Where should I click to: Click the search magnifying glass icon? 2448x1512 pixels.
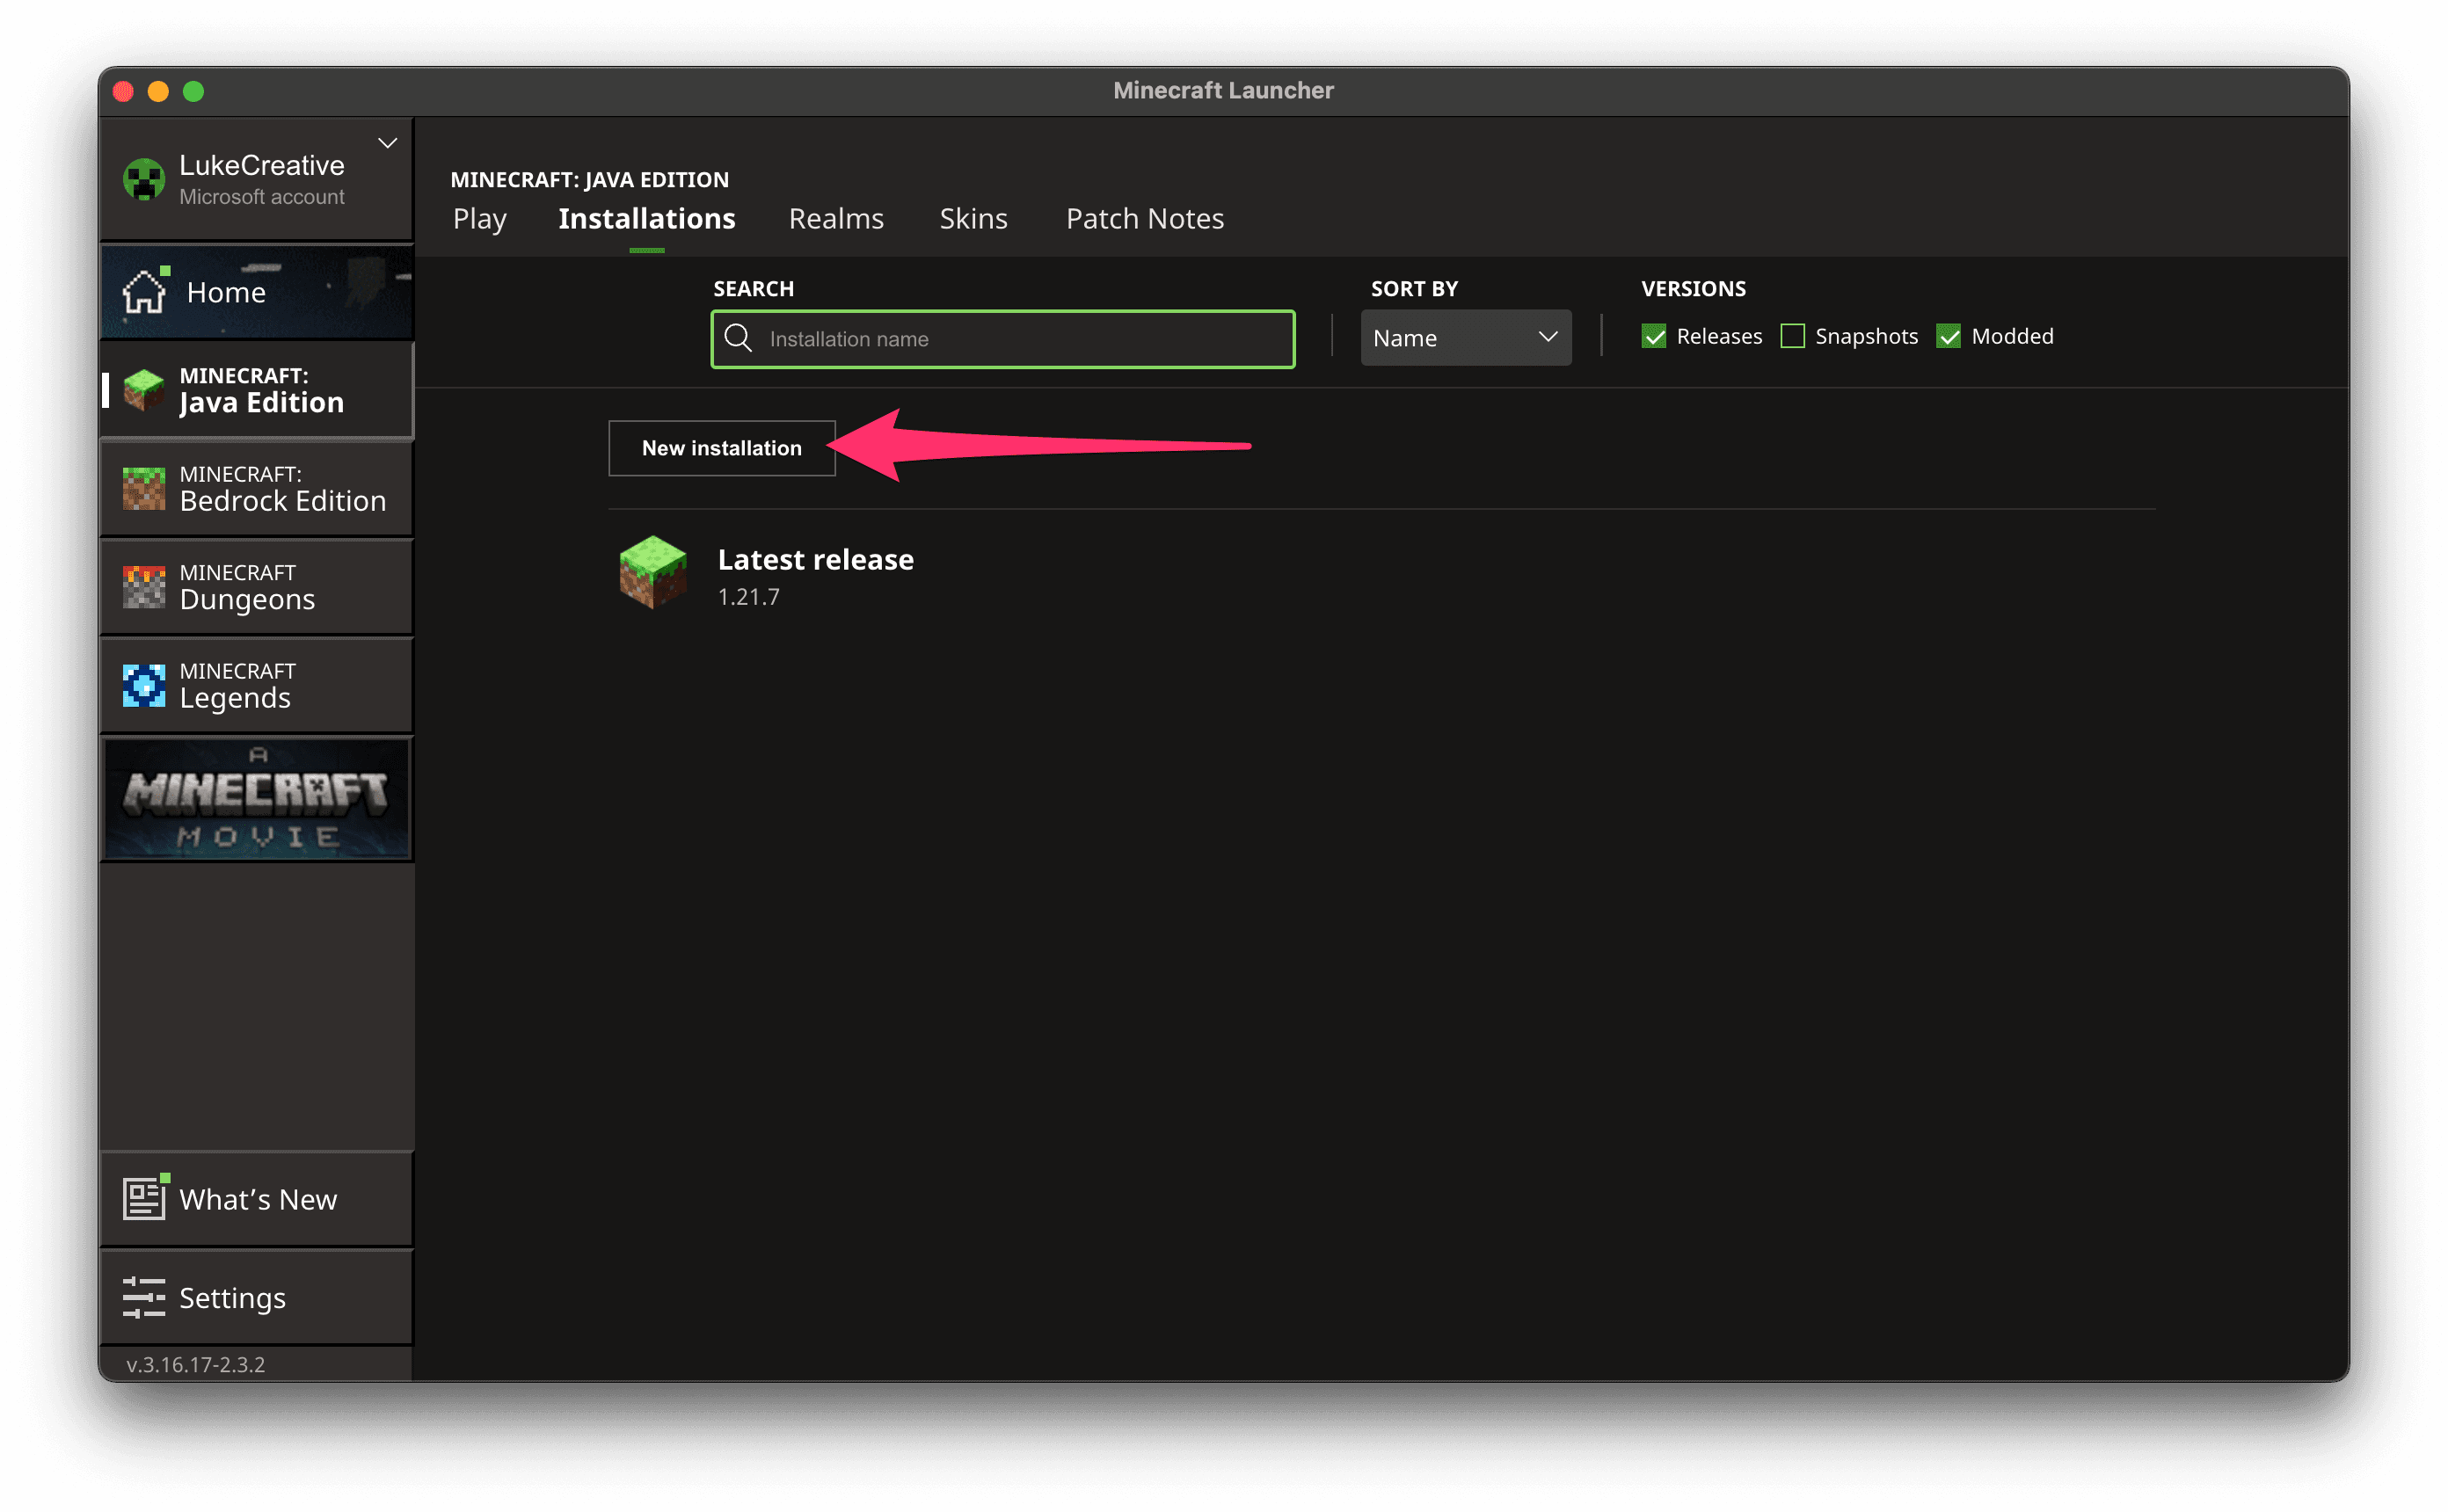coord(738,338)
